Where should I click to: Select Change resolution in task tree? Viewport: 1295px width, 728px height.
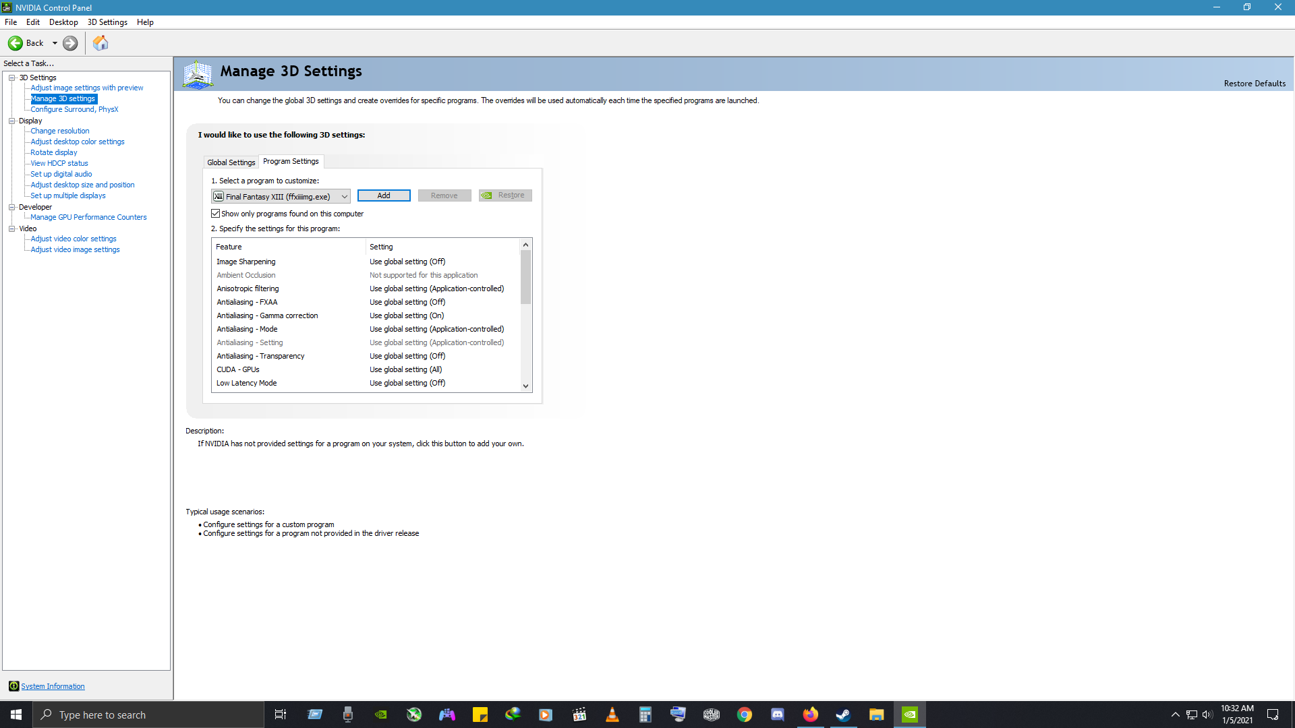[60, 131]
